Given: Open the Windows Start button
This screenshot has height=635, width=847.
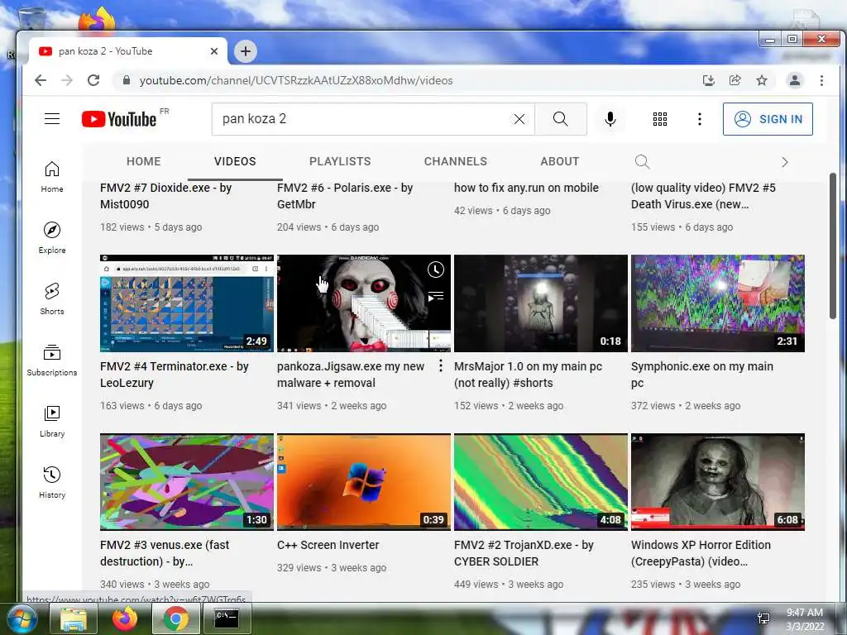Looking at the screenshot, I should click(x=21, y=618).
